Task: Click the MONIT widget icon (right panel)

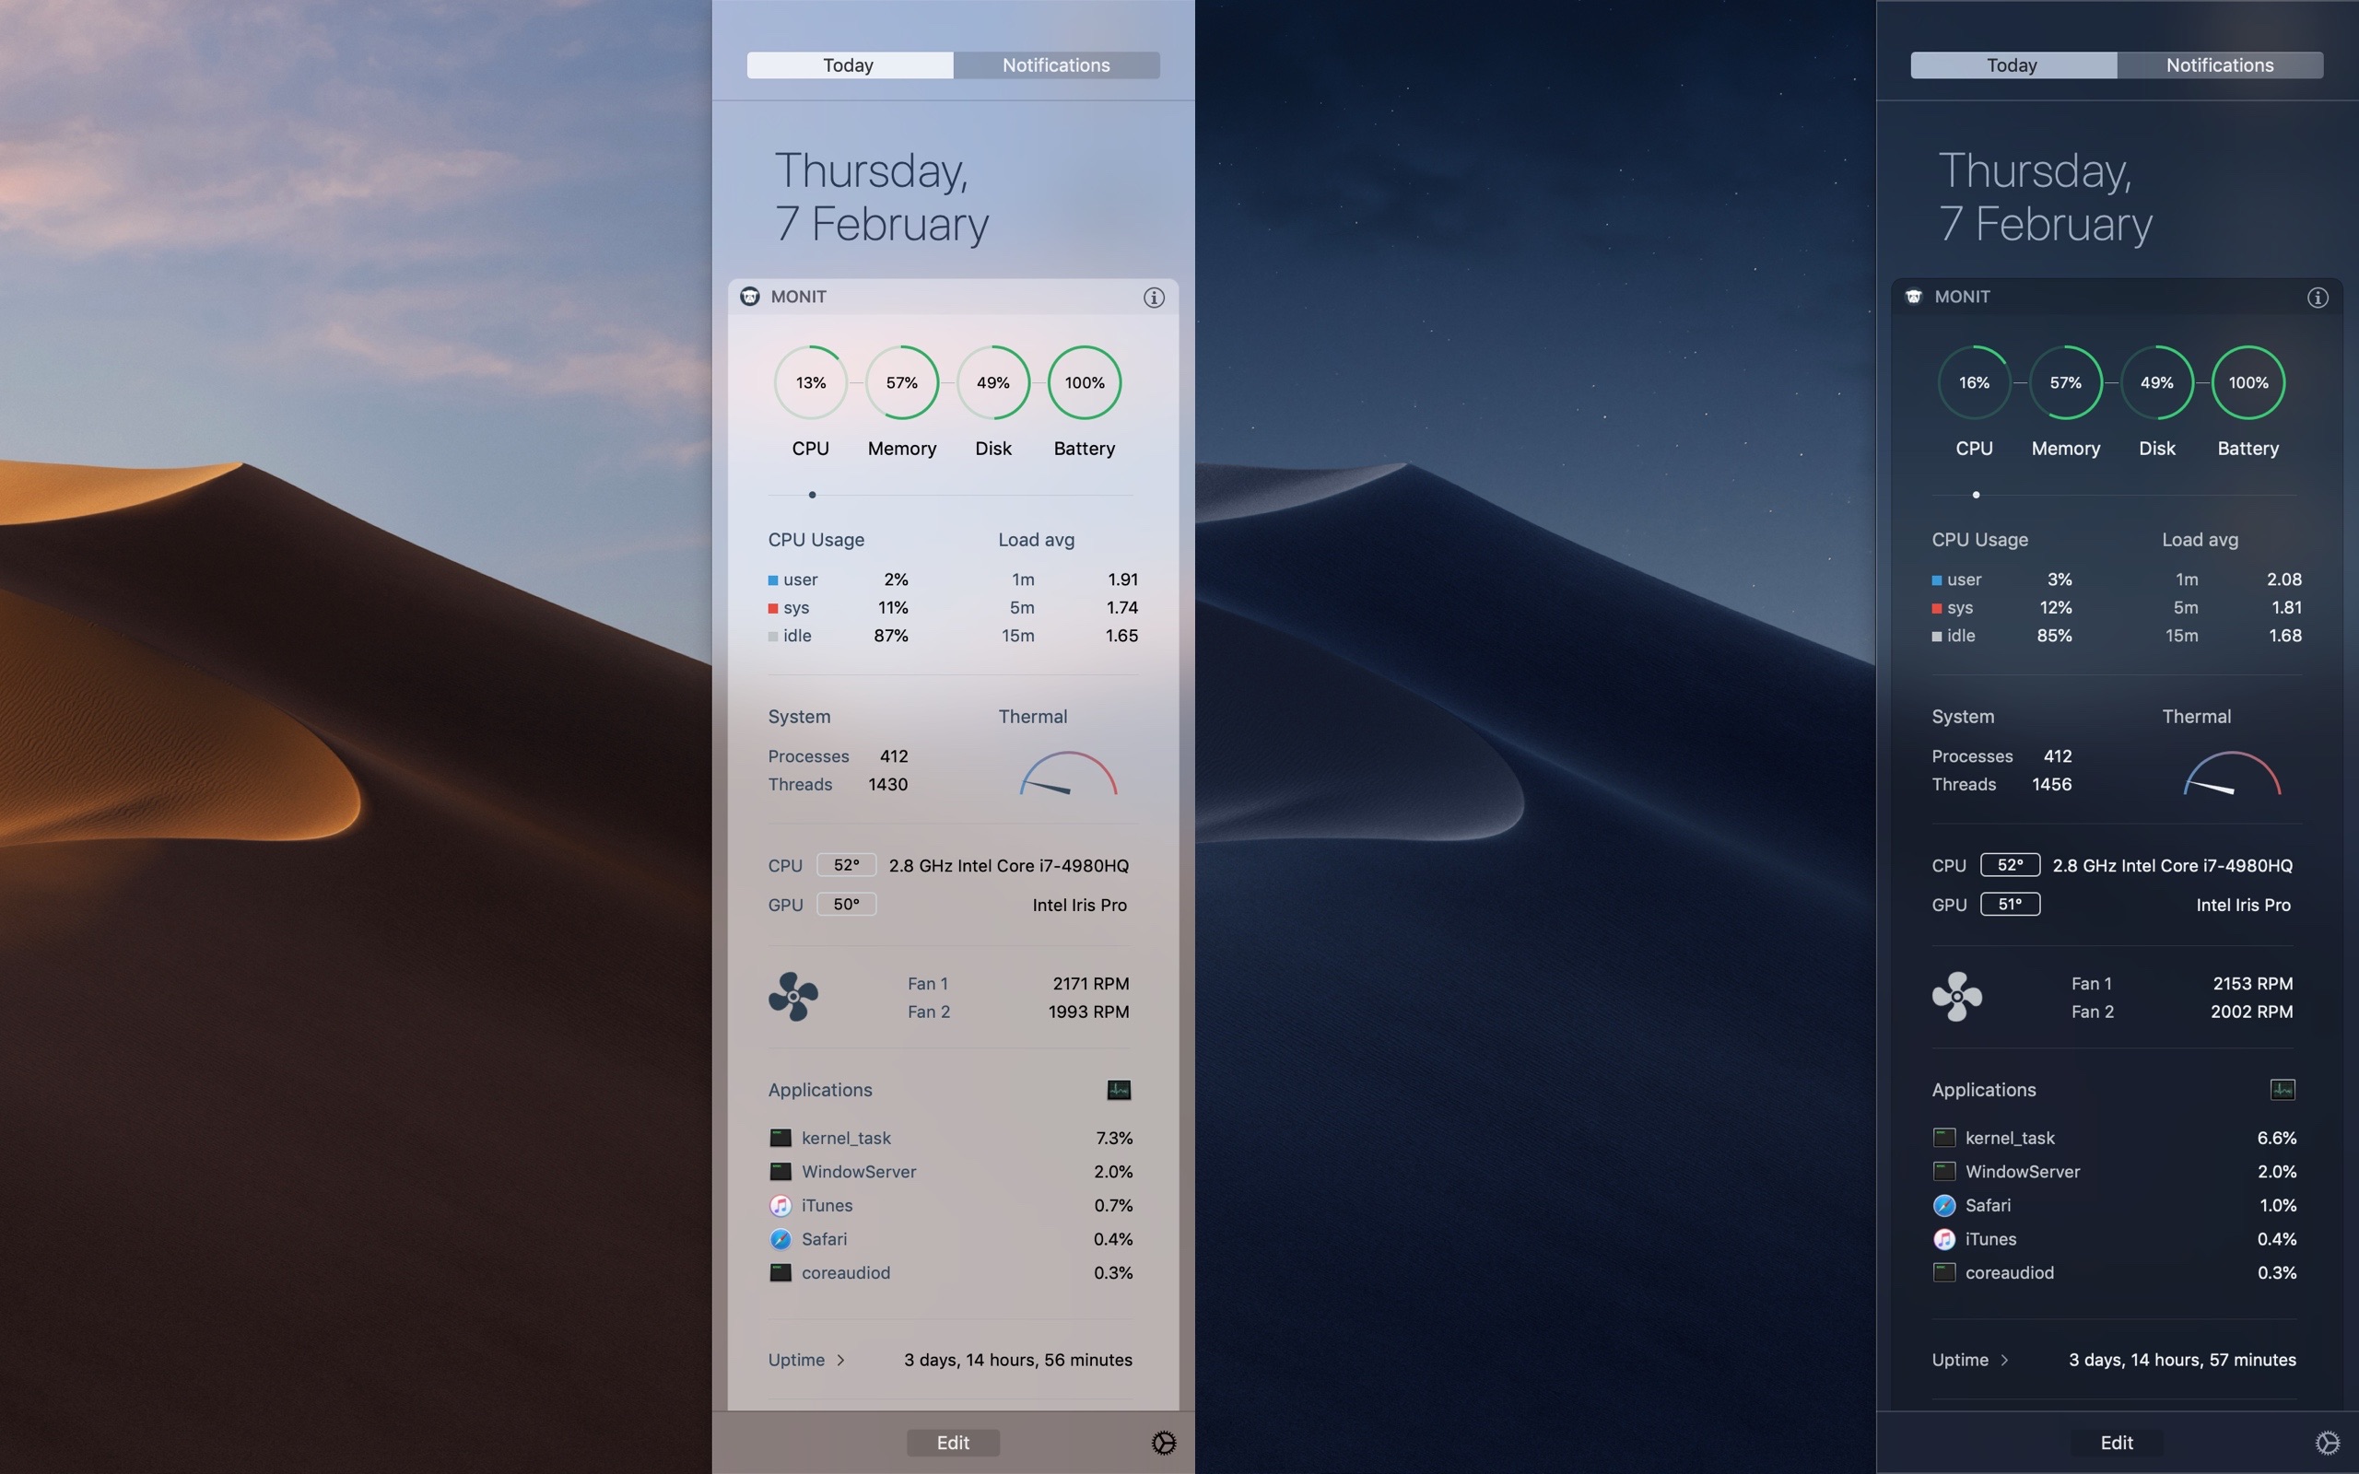Action: 1914,296
